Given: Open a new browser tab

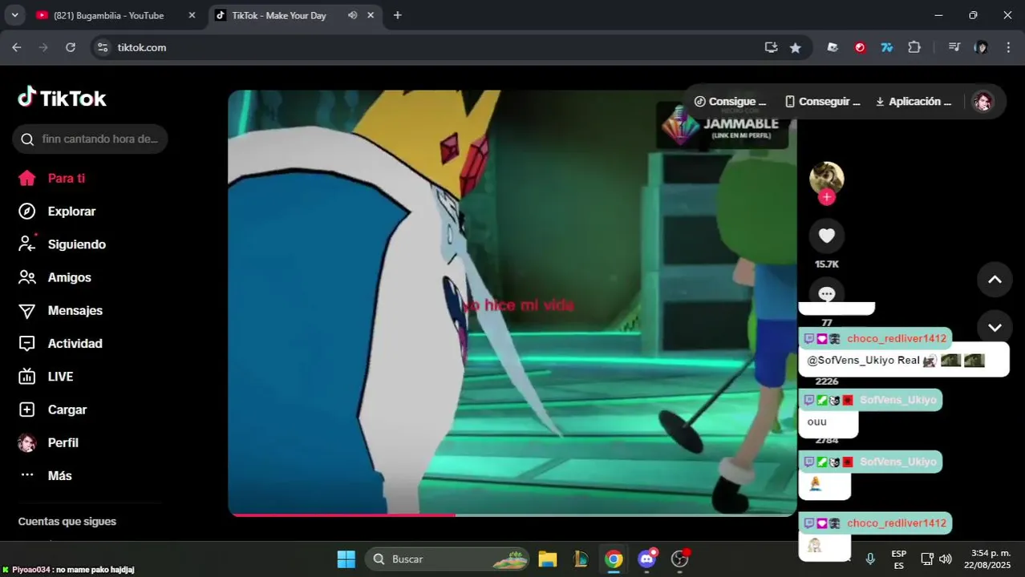Looking at the screenshot, I should [397, 15].
